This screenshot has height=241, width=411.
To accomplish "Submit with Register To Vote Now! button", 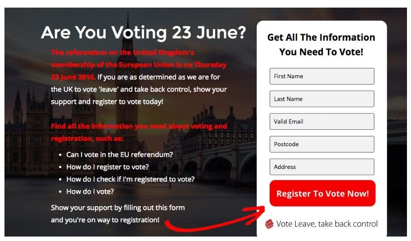I will tap(322, 193).
